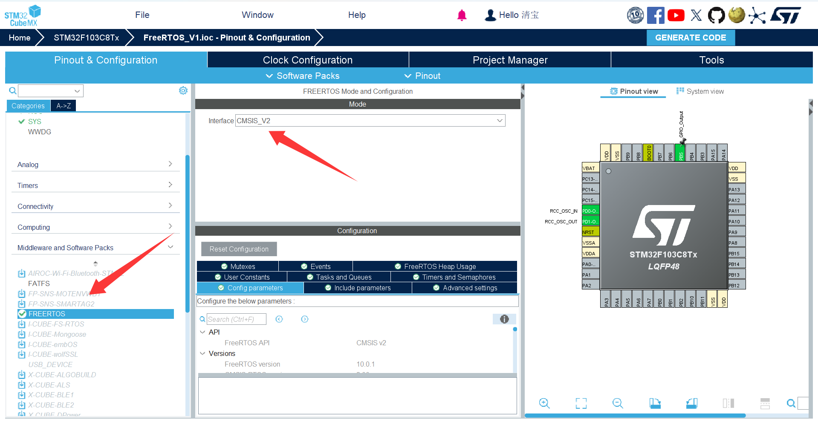Go to Home breadcrumb
The image size is (818, 422).
pyautogui.click(x=20, y=38)
